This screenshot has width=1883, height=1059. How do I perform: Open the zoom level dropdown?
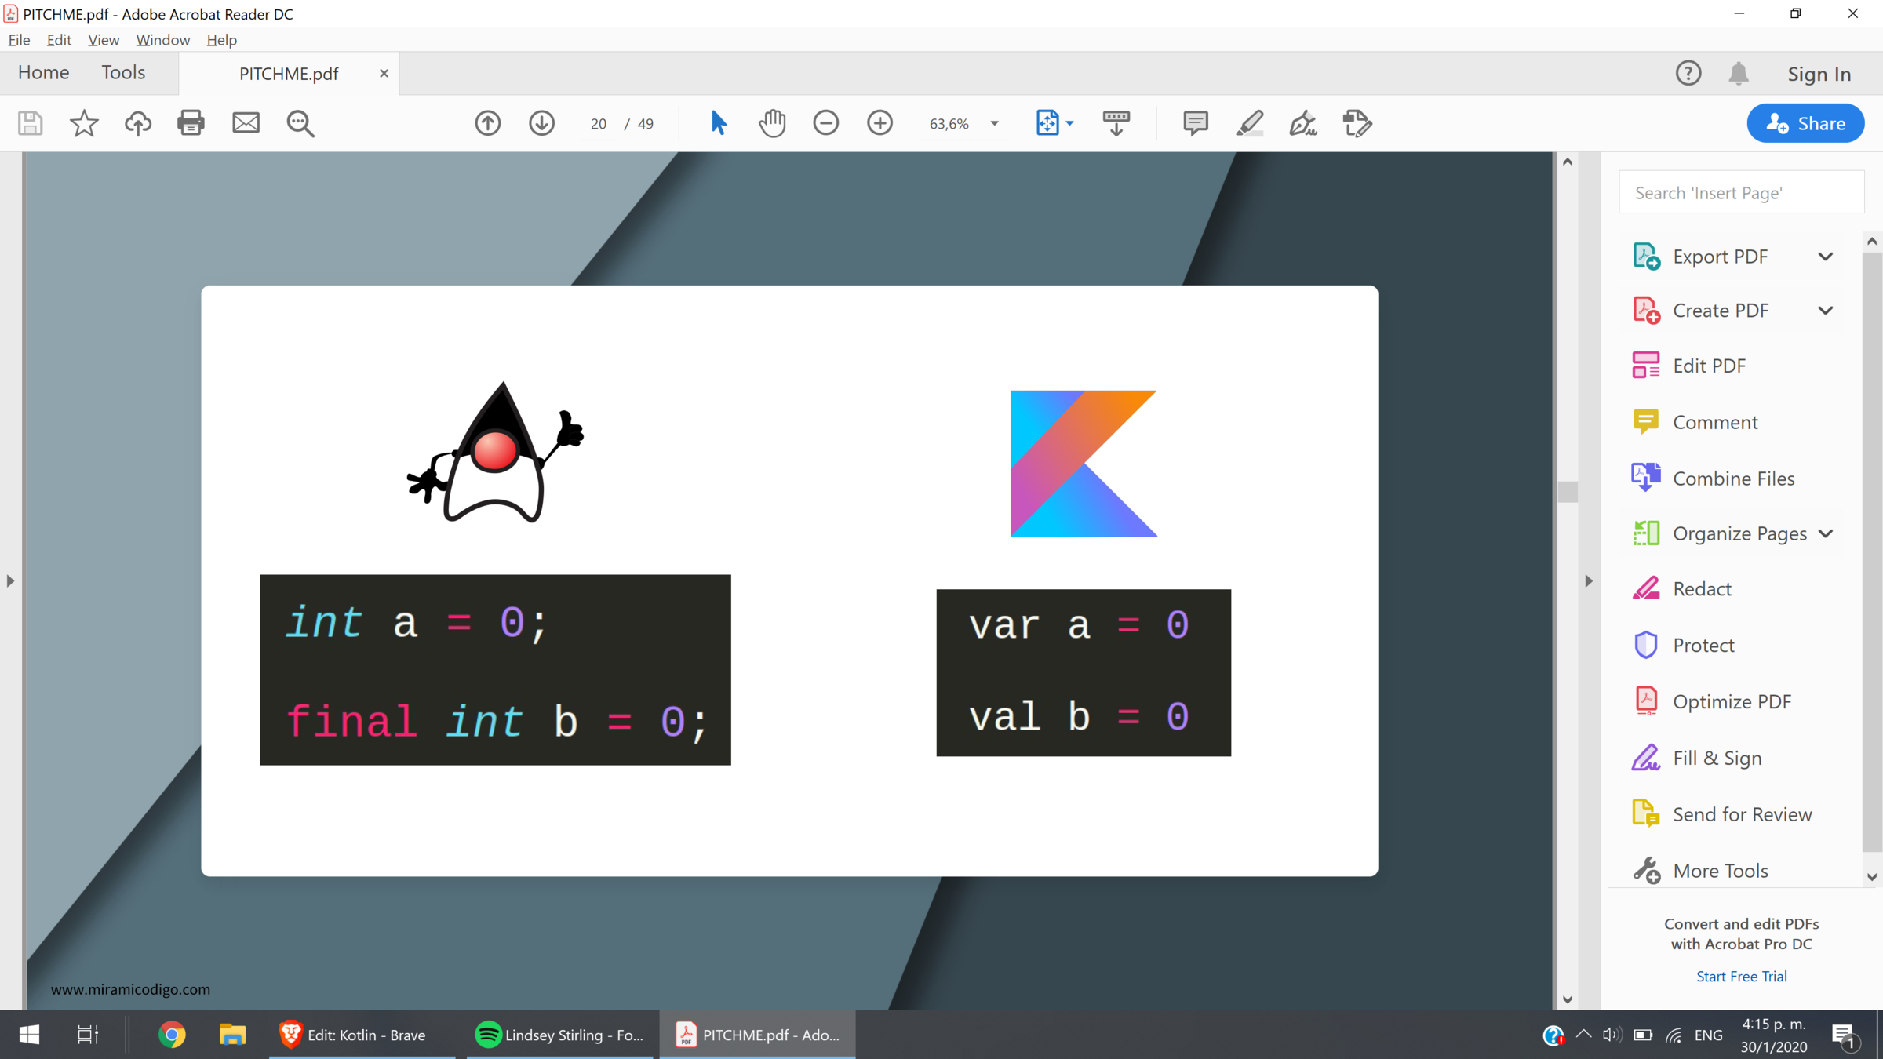(994, 123)
